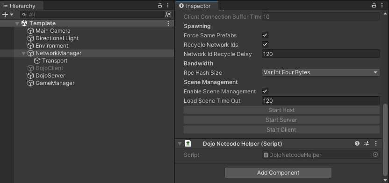
Task: Open the Template scene options menu
Action: click(168, 23)
